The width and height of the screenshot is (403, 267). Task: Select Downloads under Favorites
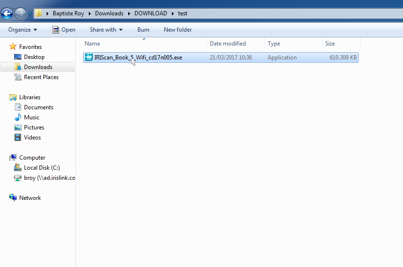(x=38, y=67)
